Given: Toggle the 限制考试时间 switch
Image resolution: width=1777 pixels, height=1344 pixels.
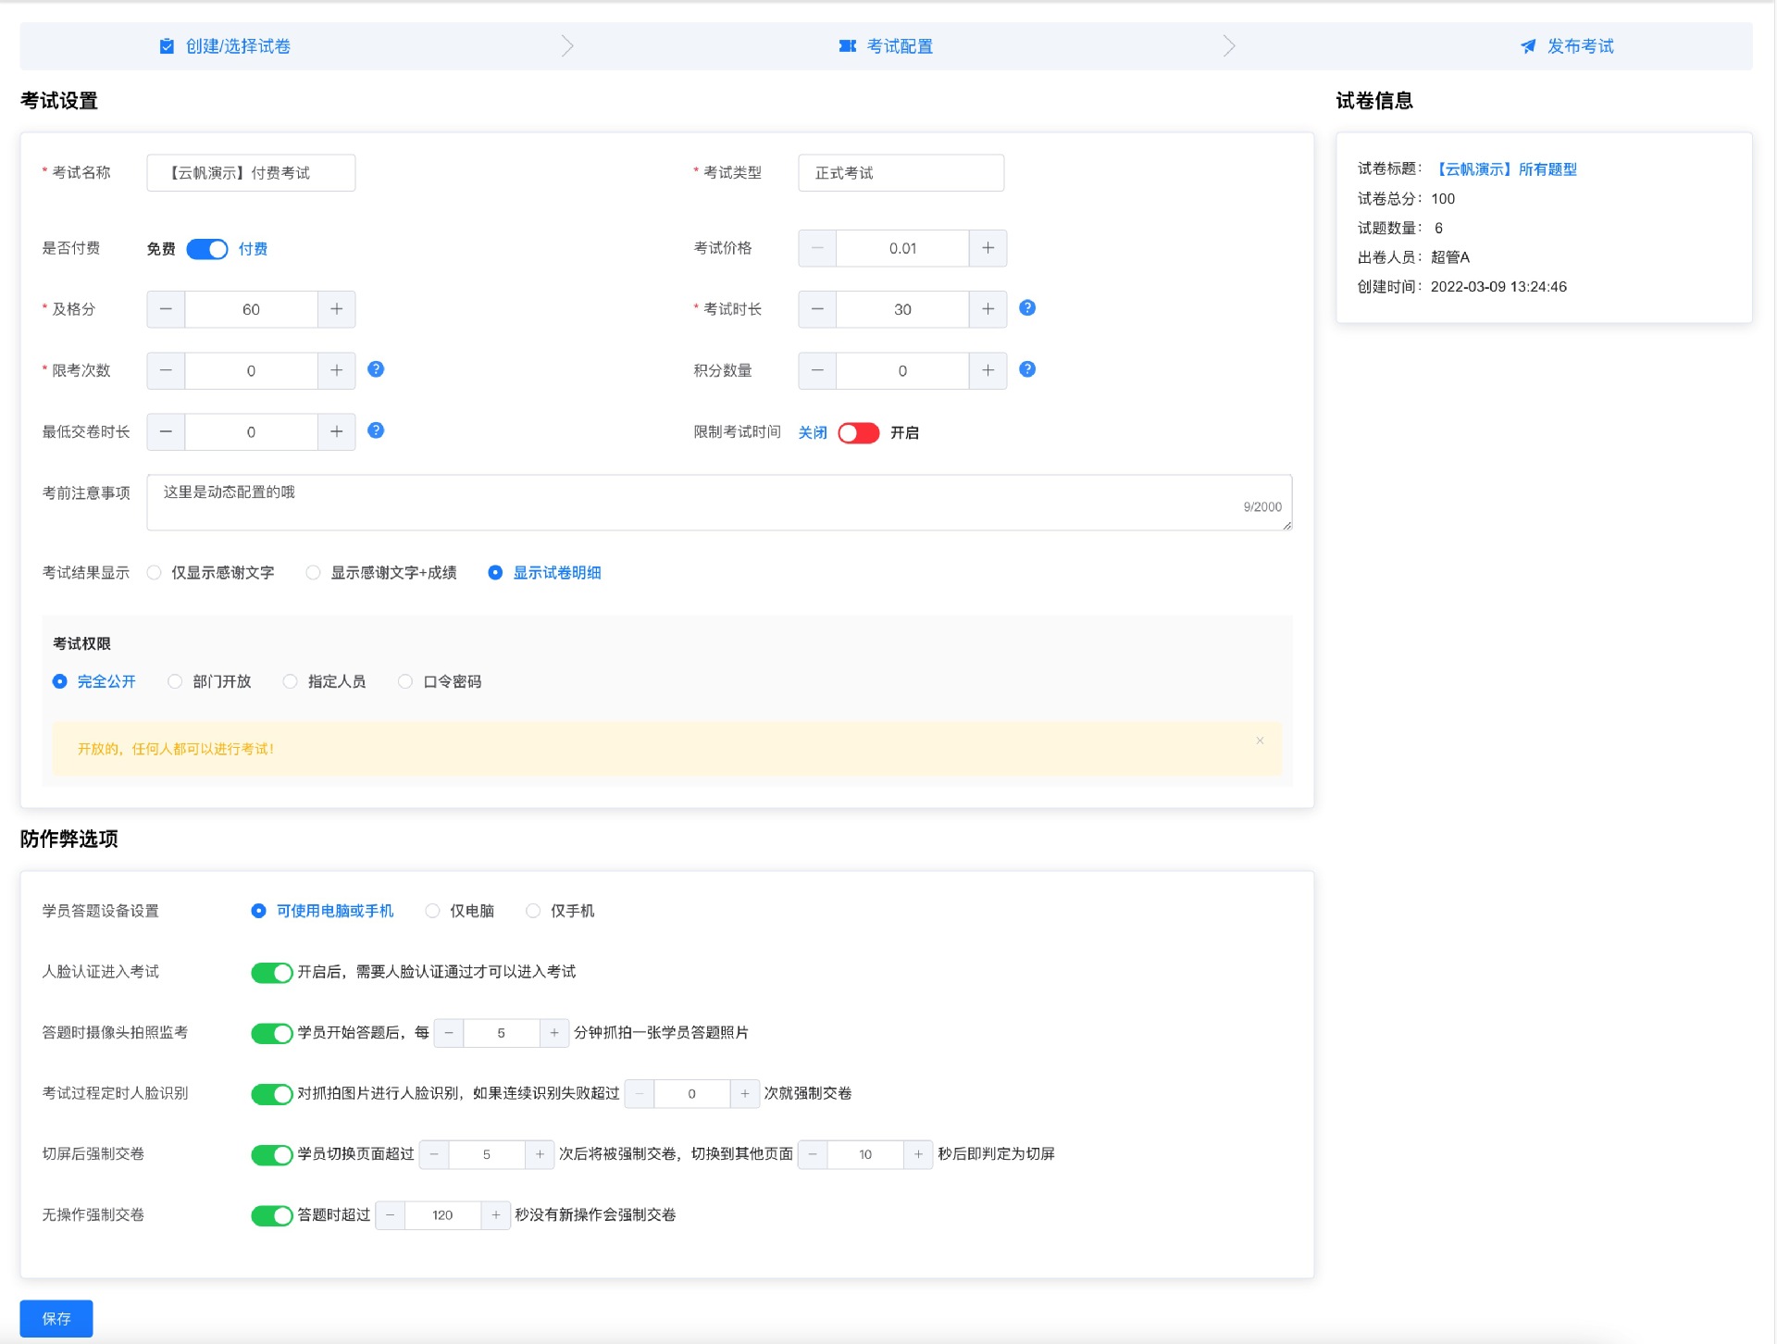Looking at the screenshot, I should point(858,433).
